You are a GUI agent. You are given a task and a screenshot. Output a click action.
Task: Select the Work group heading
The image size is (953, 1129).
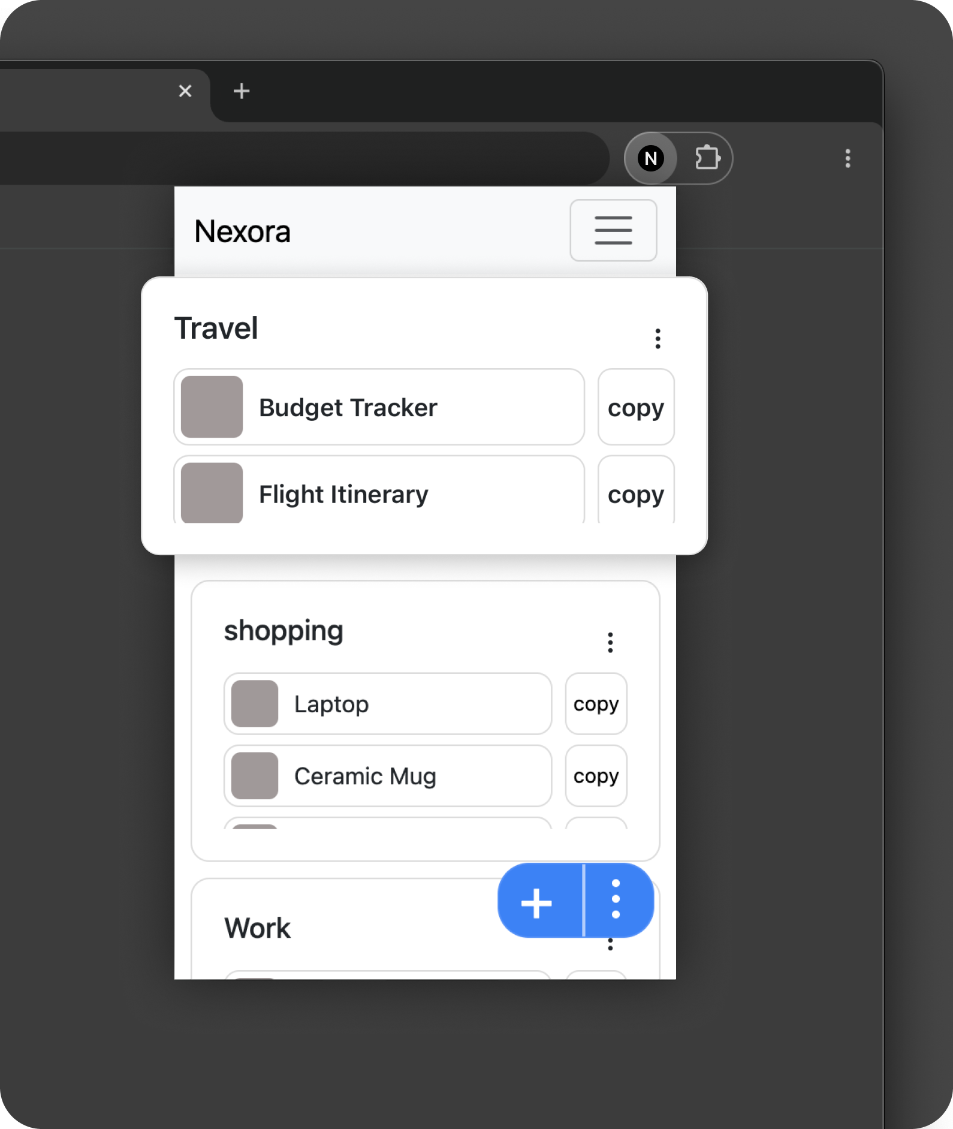click(258, 928)
